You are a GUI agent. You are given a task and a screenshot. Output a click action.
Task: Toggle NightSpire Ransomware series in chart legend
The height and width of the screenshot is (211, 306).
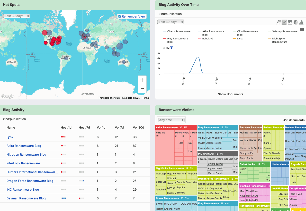coord(277,40)
